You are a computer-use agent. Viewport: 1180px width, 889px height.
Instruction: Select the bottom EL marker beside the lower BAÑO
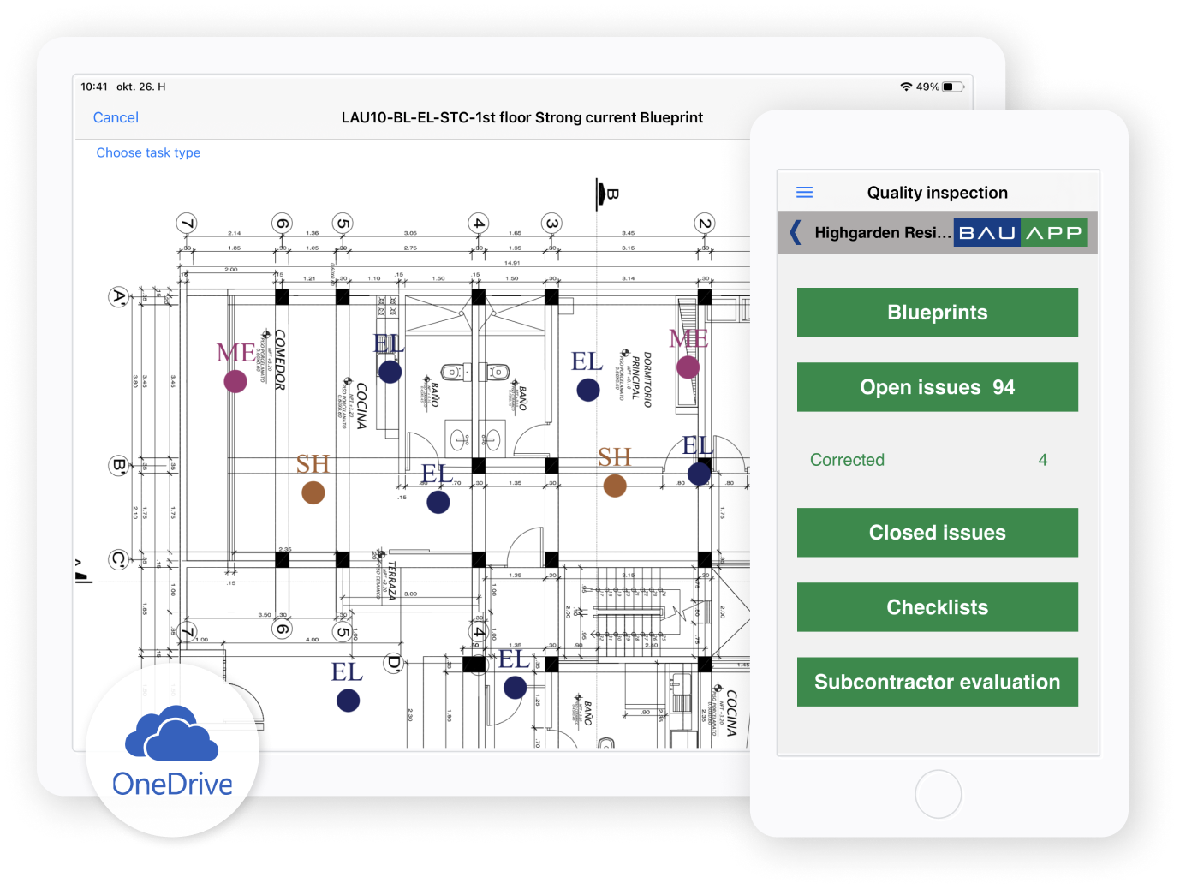pyautogui.click(x=515, y=687)
